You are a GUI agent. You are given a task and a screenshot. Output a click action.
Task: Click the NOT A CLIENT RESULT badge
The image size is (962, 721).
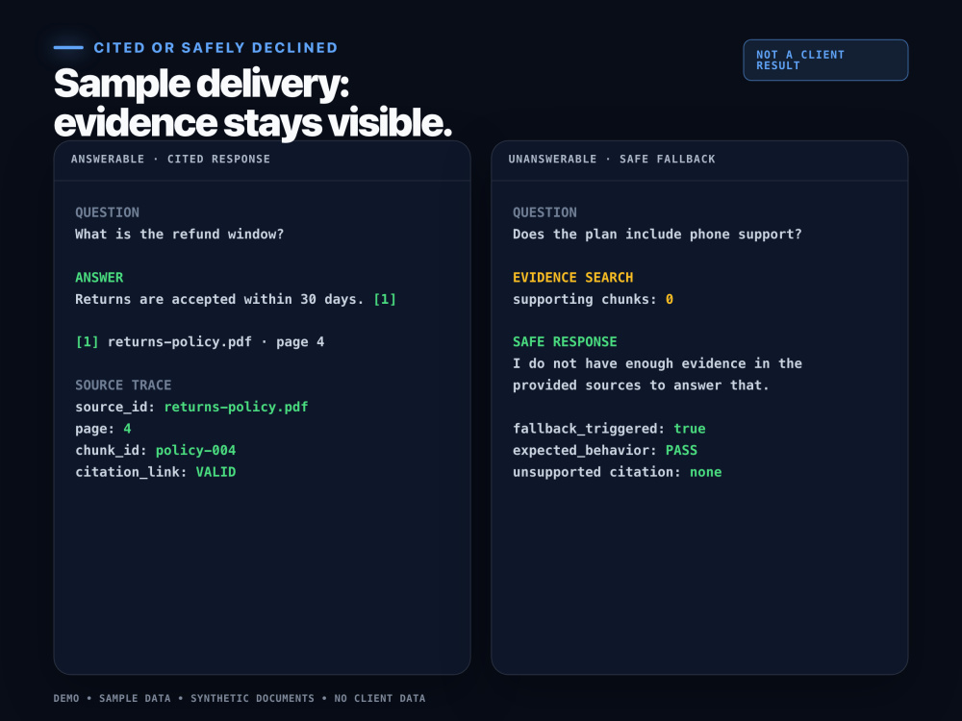[825, 60]
